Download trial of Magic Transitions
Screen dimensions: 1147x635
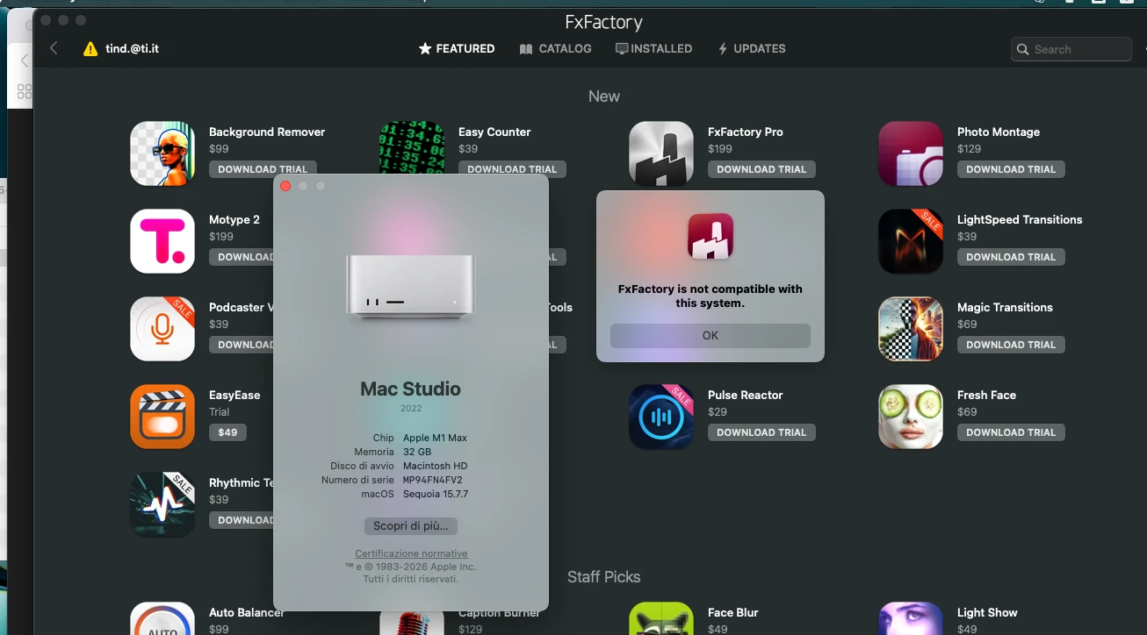1011,345
